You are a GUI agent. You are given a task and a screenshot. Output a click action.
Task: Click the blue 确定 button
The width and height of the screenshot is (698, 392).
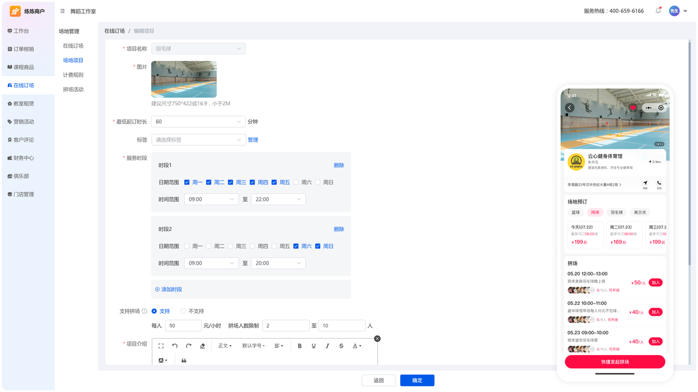pos(417,381)
